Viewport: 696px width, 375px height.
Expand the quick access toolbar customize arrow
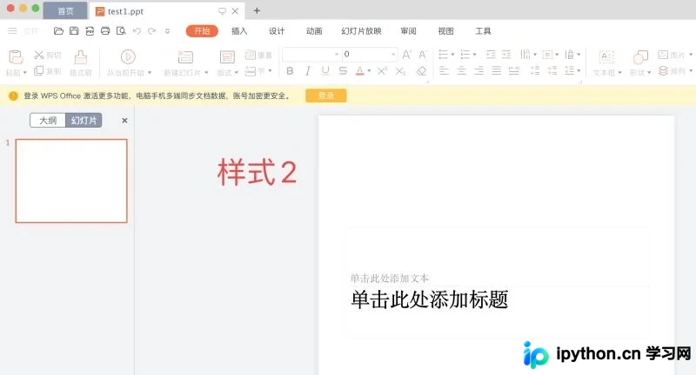[167, 31]
